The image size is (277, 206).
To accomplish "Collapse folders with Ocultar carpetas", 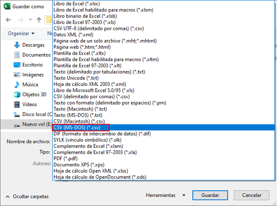I will click(x=27, y=197).
